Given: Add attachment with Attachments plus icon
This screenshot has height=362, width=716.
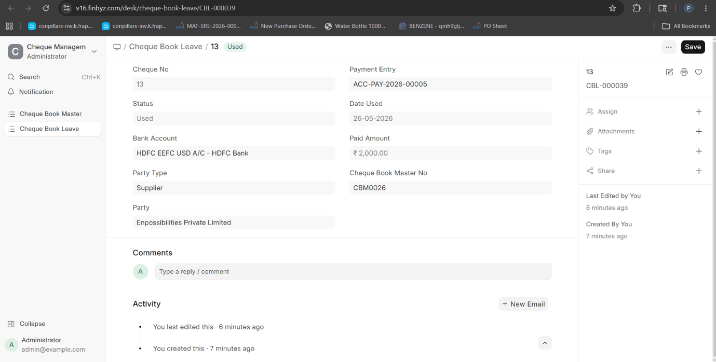Looking at the screenshot, I should [x=699, y=131].
